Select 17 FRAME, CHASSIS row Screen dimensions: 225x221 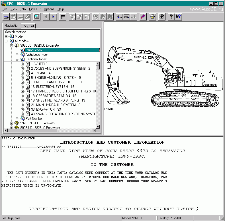63,91
